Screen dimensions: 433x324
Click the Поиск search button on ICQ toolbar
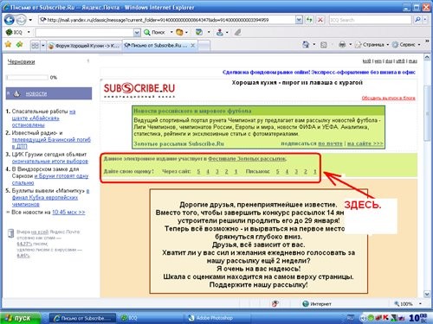click(155, 32)
